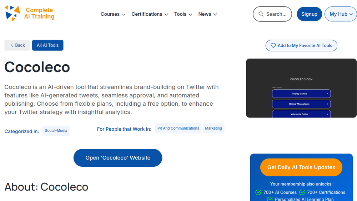
Task: Click For People that Work in label
Action: (124, 129)
